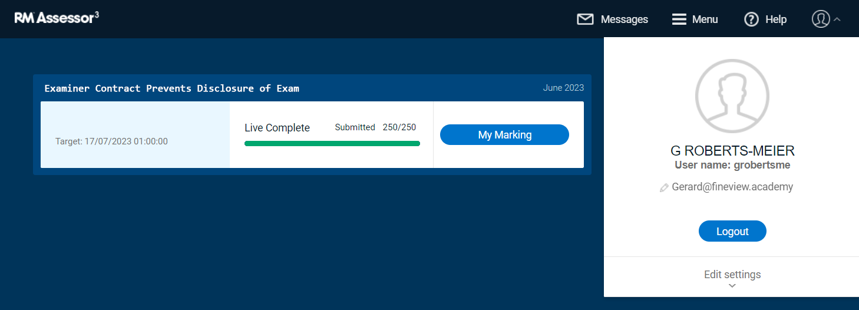This screenshot has width=859, height=310.
Task: Click User name: grobertsme text
Action: point(732,165)
